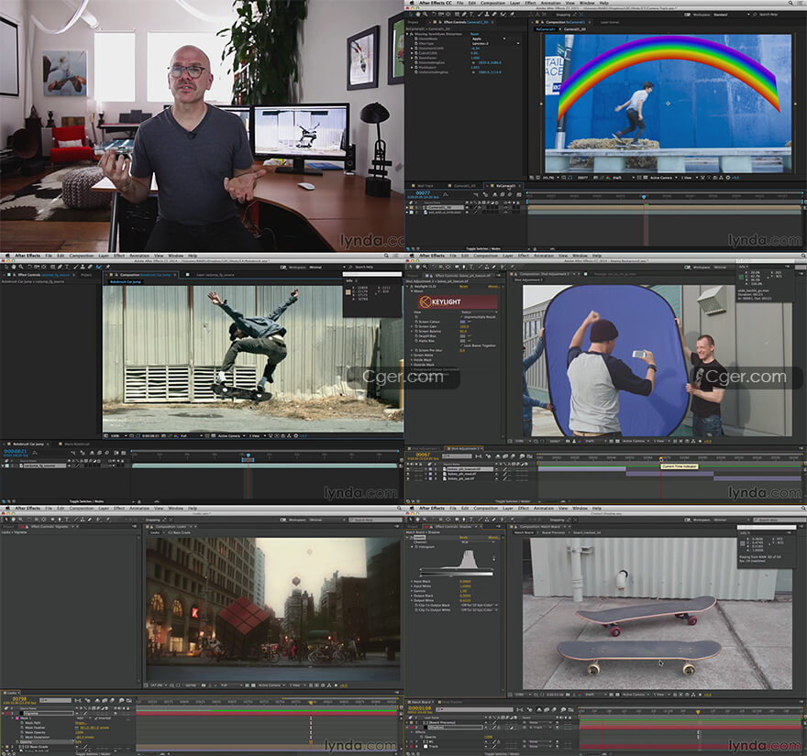Enable motion blur in the skateboard window timeline
The image size is (807, 756).
point(553,709)
